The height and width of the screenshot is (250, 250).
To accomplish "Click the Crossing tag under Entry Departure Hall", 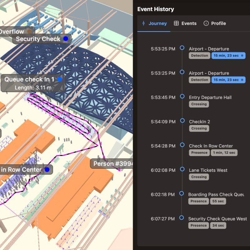I will pyautogui.click(x=199, y=104).
